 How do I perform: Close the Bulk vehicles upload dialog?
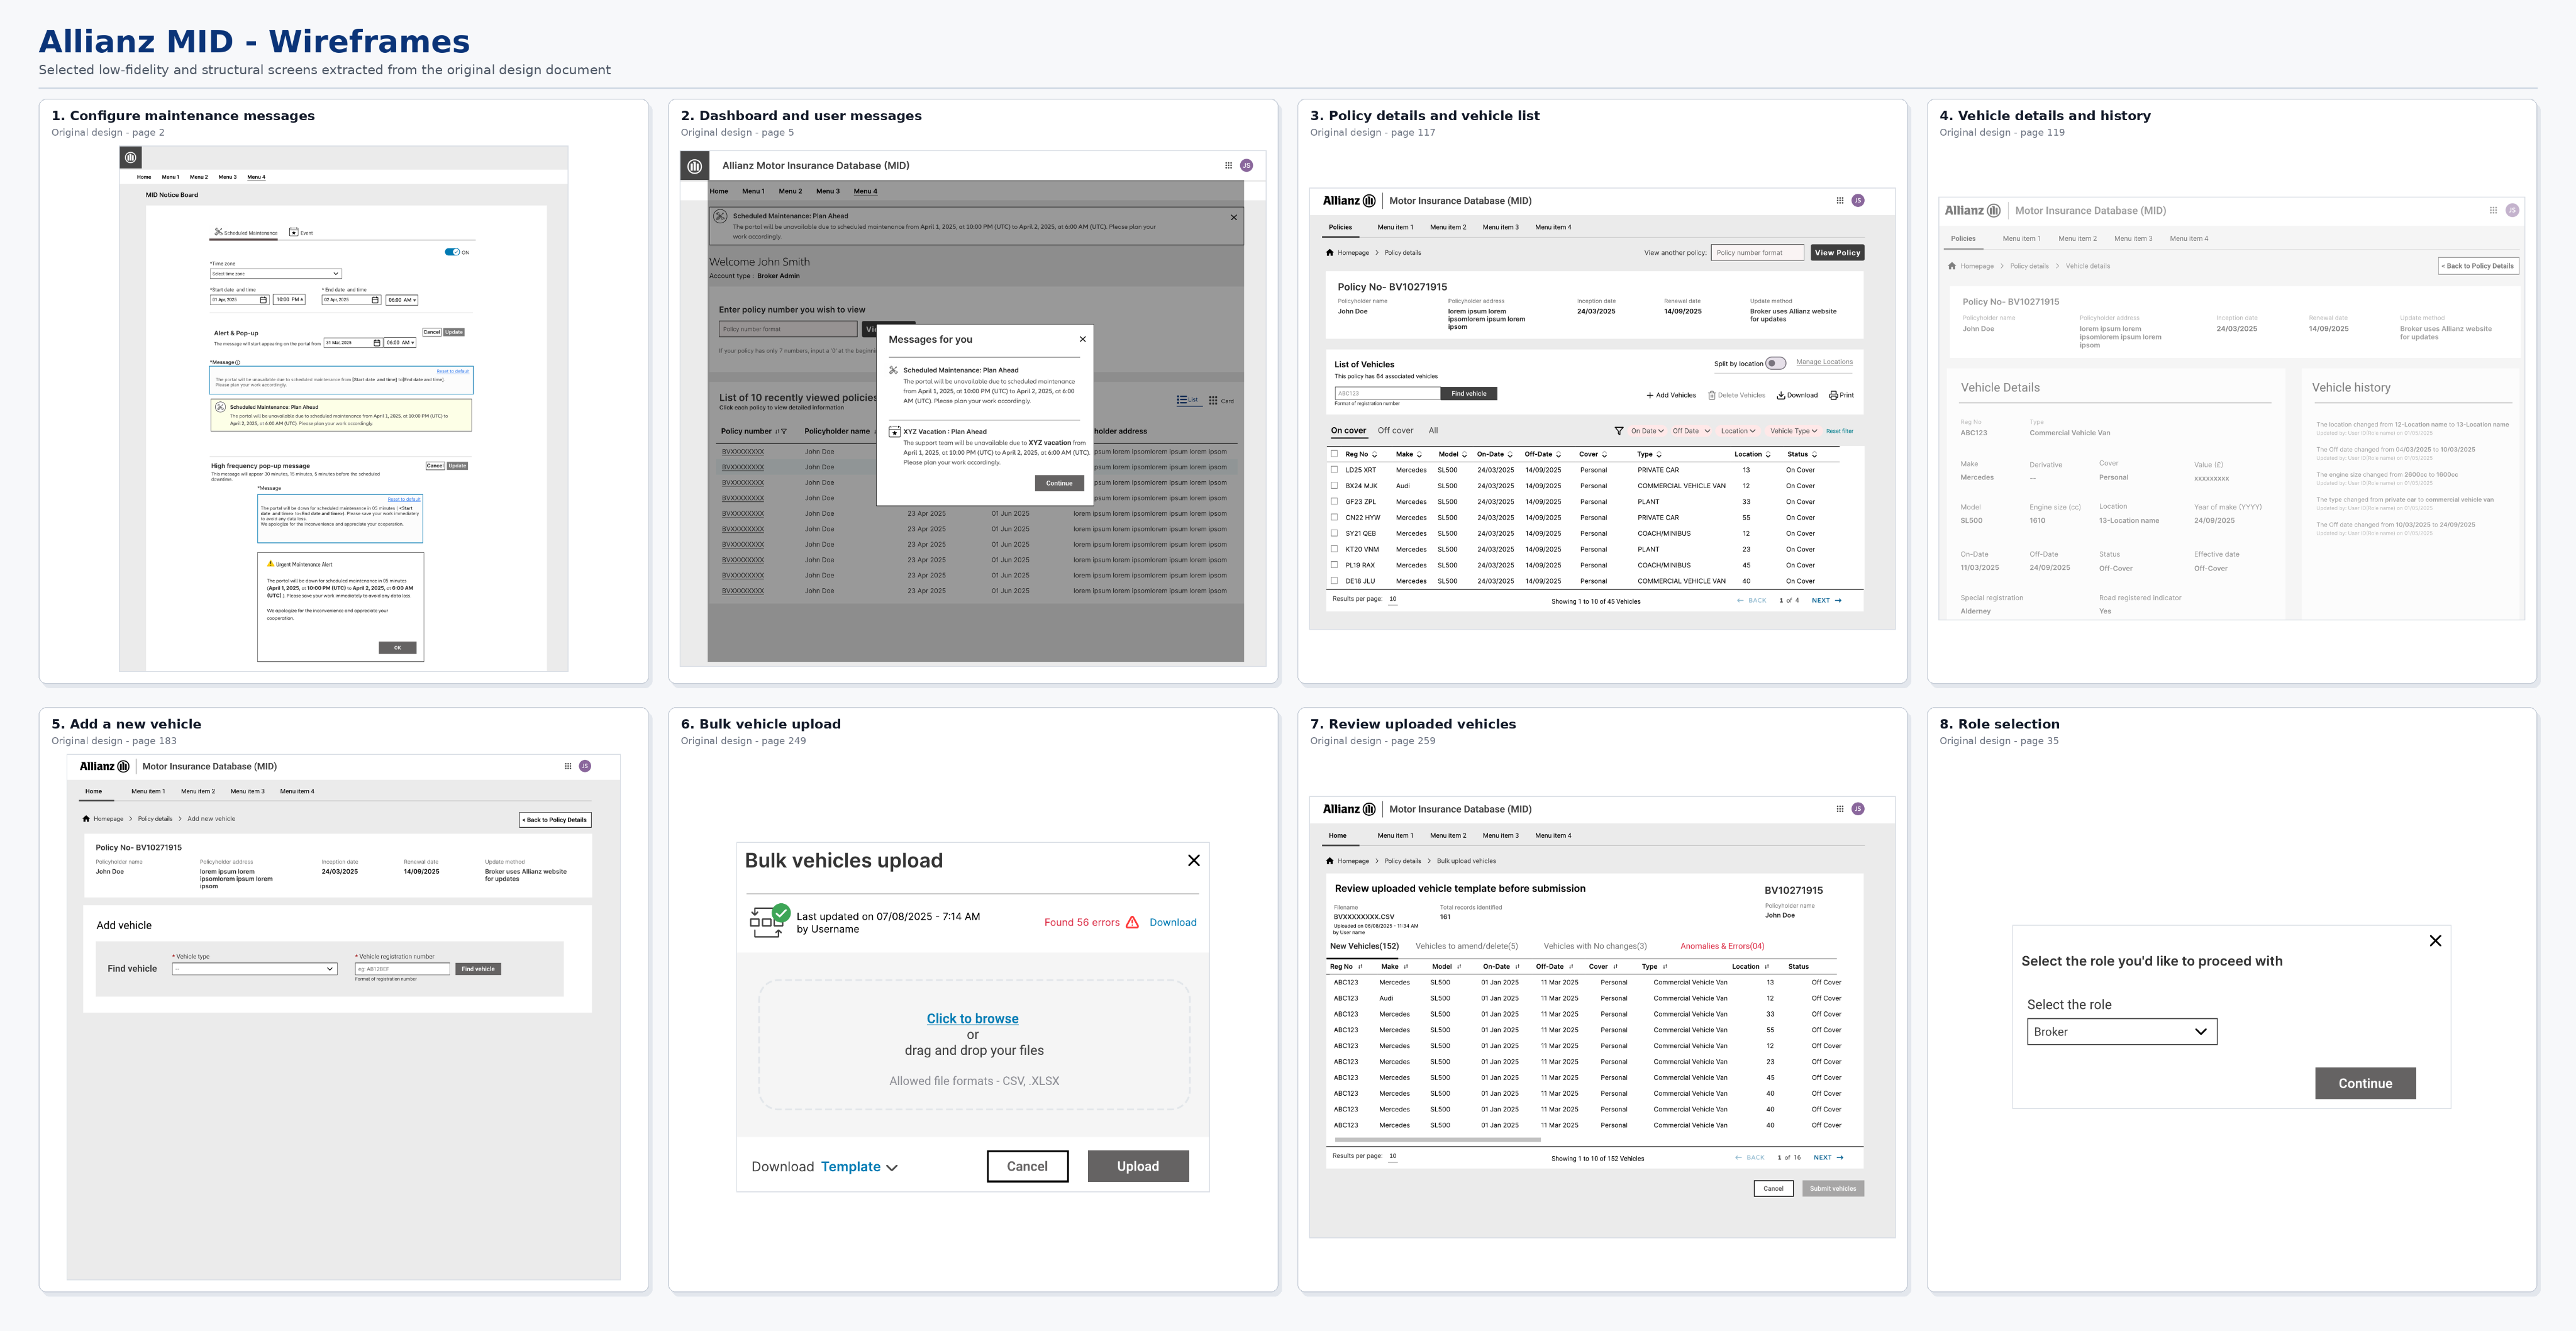click(x=1194, y=861)
